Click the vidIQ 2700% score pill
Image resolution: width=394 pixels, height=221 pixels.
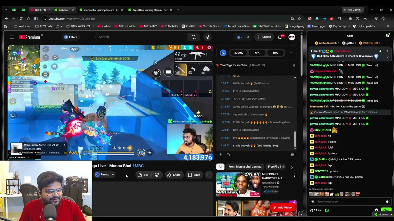click(239, 53)
